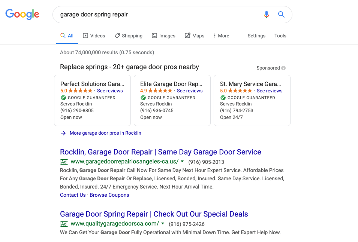Image resolution: width=358 pixels, height=242 pixels.
Task: Expand the More search options menu
Action: click(221, 36)
